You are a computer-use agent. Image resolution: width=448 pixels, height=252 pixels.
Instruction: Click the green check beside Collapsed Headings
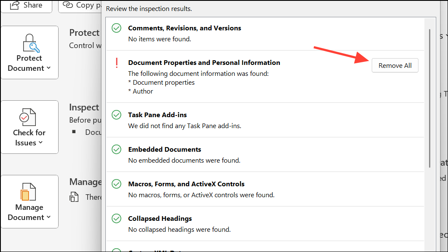click(x=117, y=218)
